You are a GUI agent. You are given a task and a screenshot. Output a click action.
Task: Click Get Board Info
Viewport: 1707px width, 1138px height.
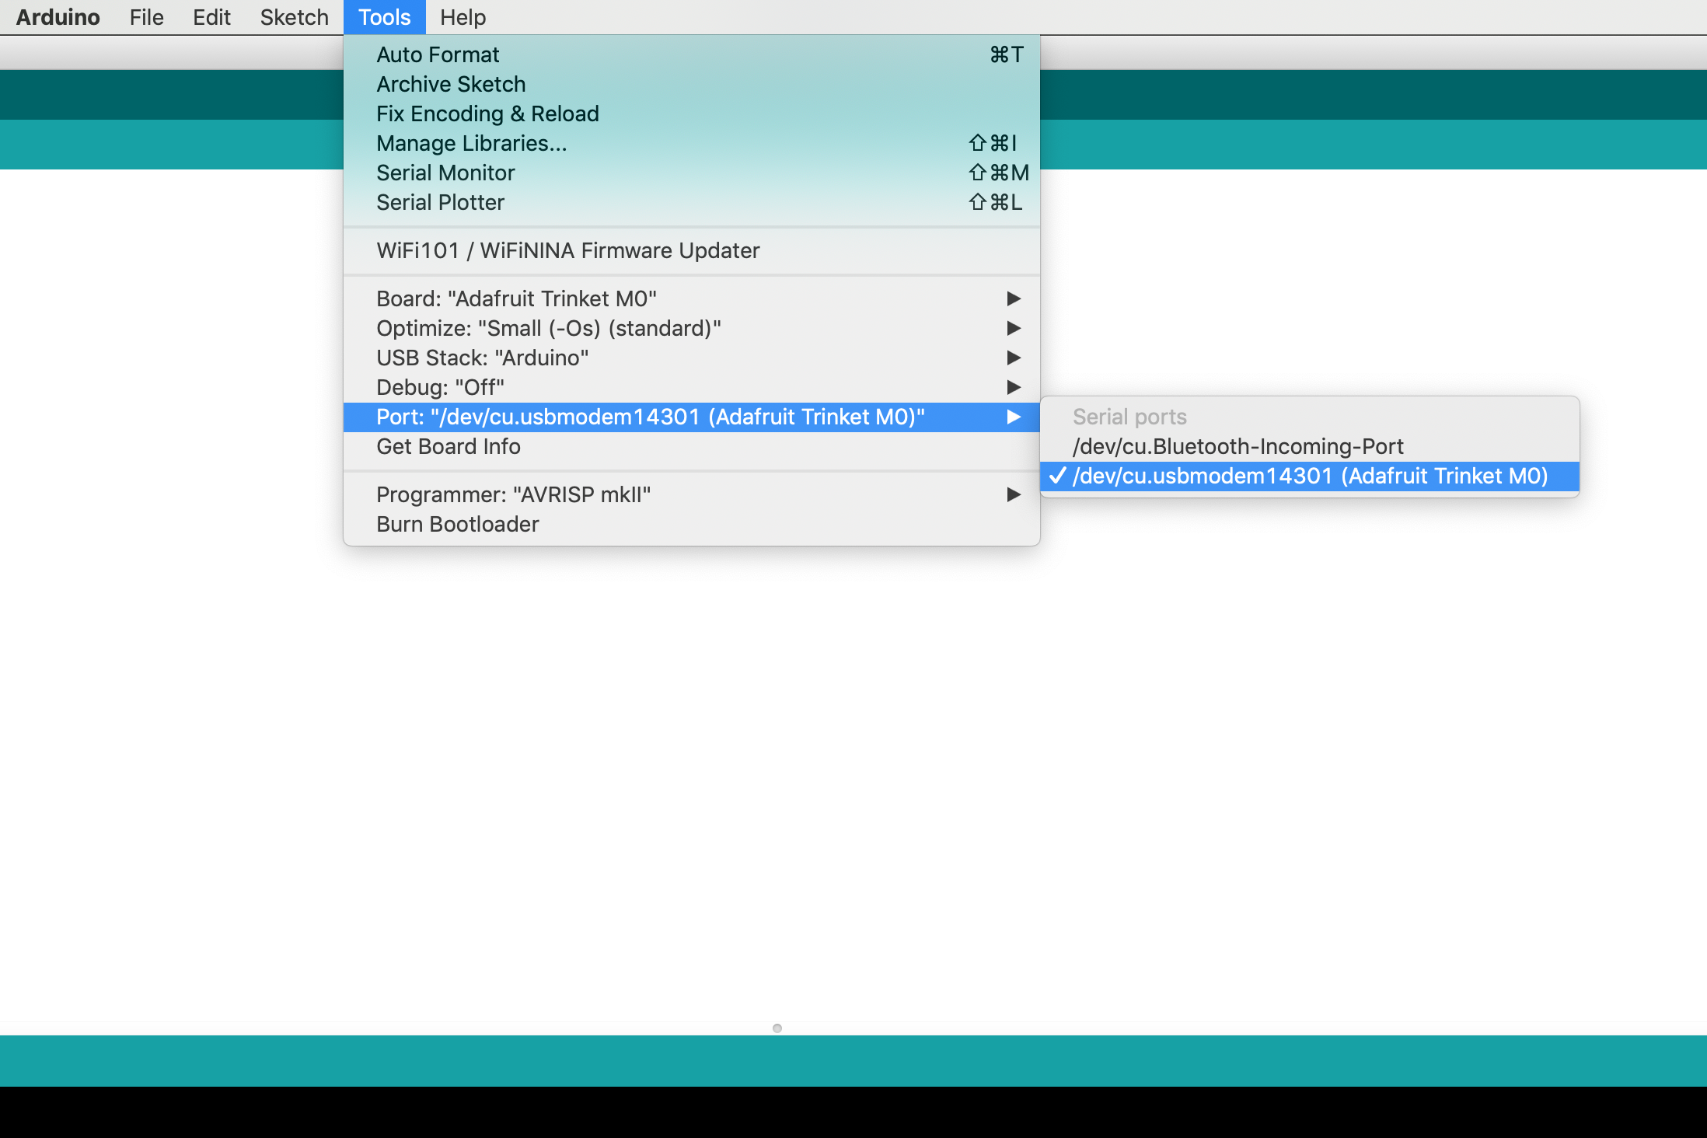click(449, 446)
